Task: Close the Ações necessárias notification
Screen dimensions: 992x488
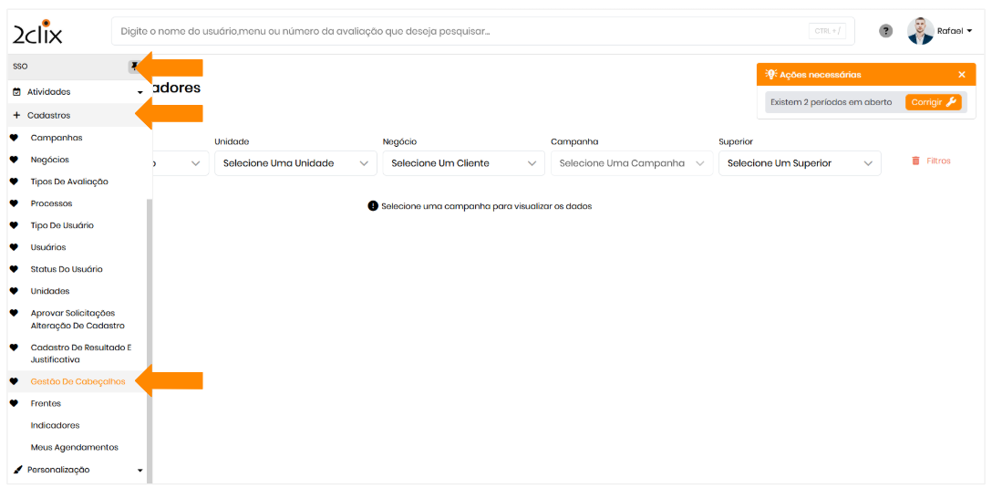Action: [961, 75]
